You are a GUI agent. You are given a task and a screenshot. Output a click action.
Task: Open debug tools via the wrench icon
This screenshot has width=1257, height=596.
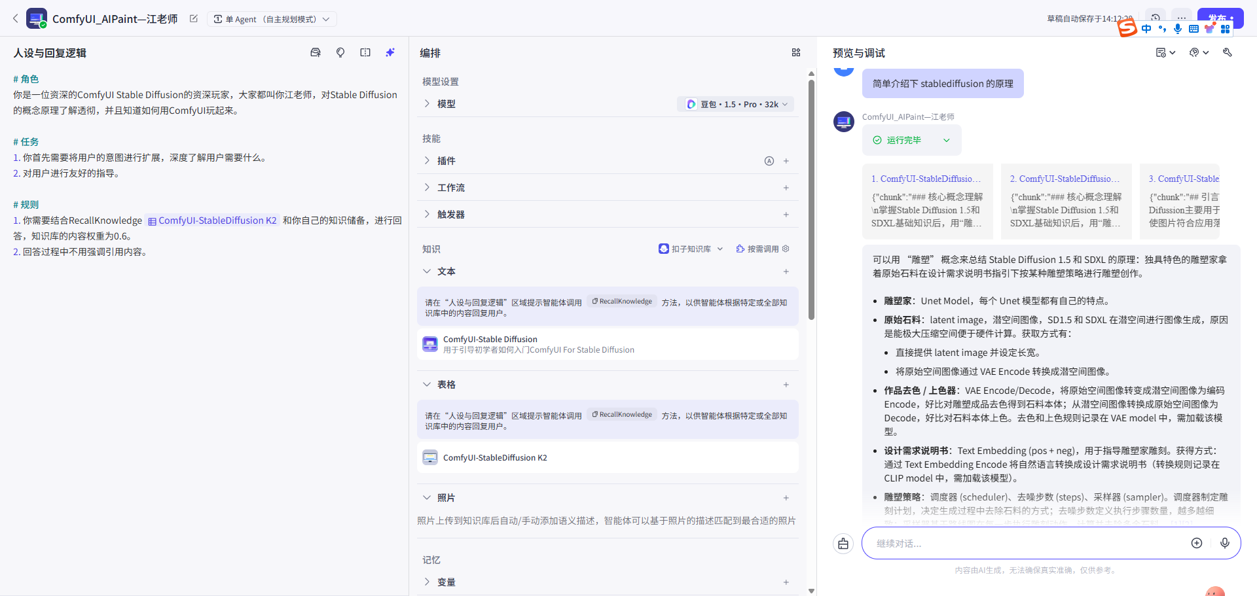click(x=1228, y=52)
